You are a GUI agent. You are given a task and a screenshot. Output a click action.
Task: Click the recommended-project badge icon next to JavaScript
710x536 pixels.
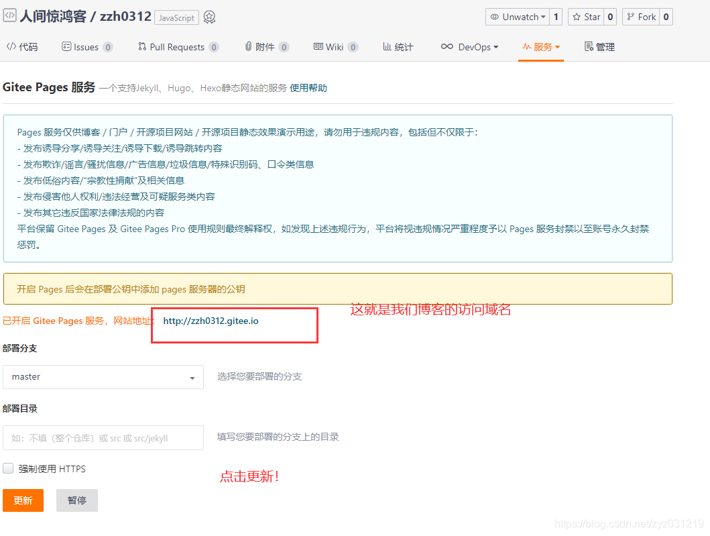click(209, 17)
